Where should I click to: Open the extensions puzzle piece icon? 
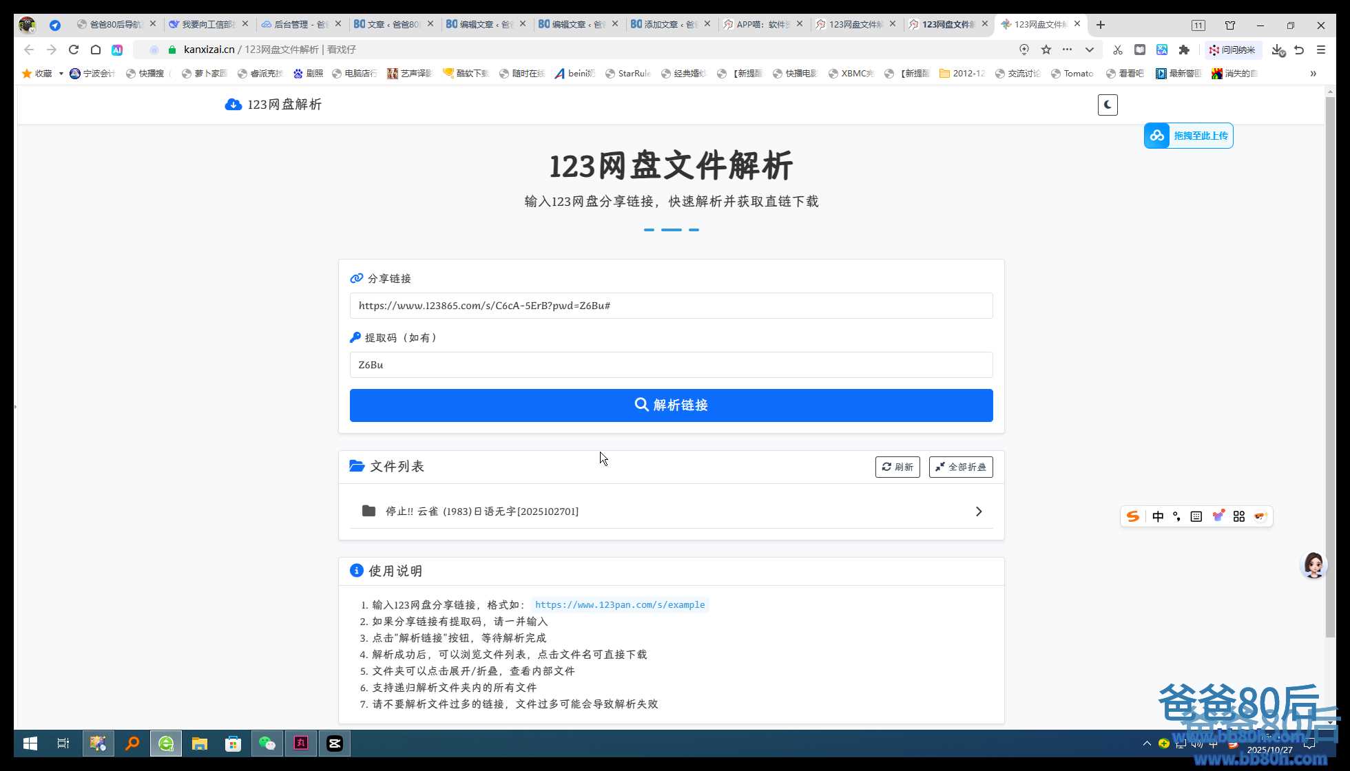1184,50
